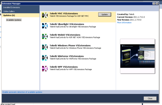The height and width of the screenshot is (105, 162).
Task: Select the Telerik Silverlight VSExtensions title
Action: point(67,24)
